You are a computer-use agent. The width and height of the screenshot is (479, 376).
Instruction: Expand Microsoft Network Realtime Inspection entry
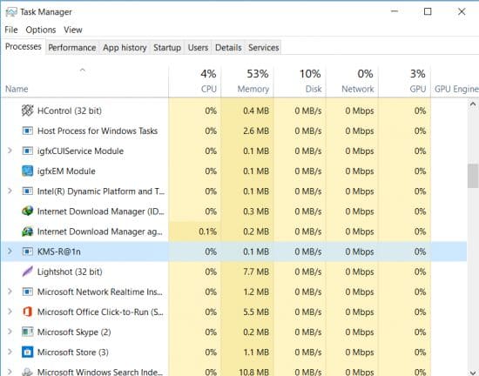(10, 292)
